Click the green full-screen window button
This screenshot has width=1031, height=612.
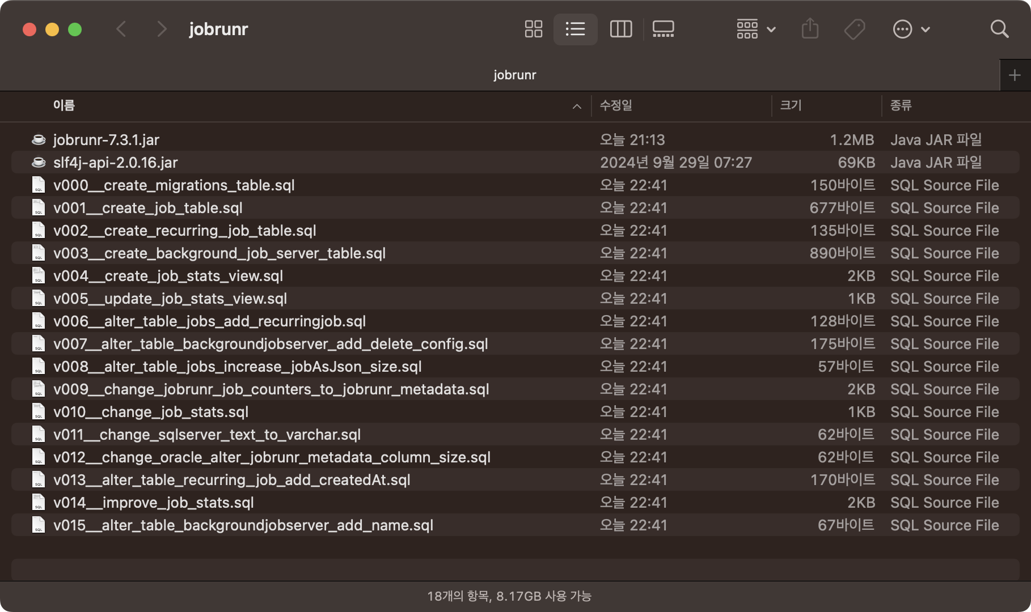pyautogui.click(x=75, y=29)
